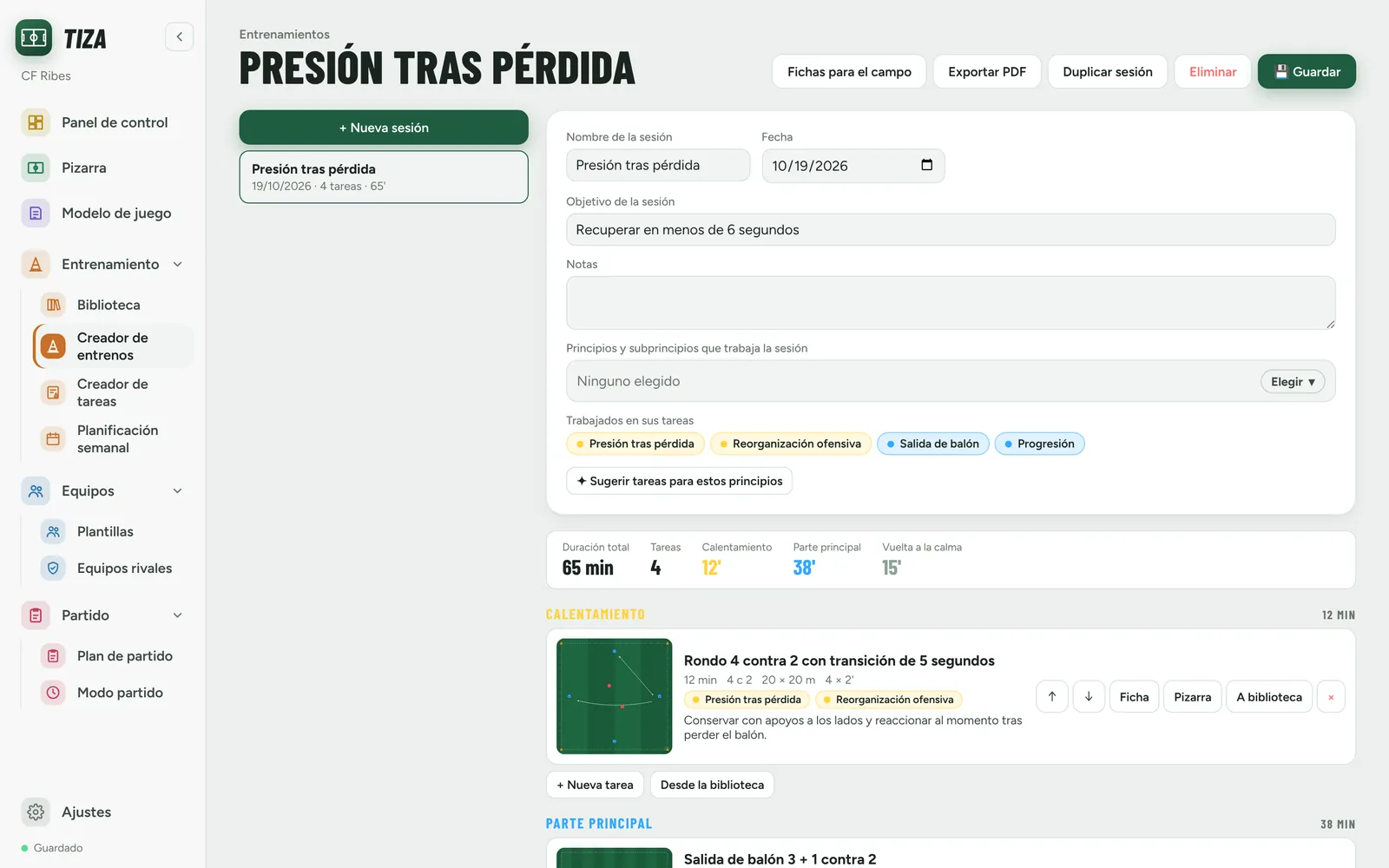This screenshot has height=868, width=1389.
Task: Collapse the Entrenamiento section chevron
Action: point(178,264)
